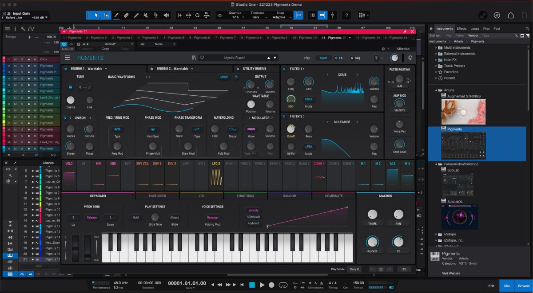Select the Mute tool

point(146,15)
